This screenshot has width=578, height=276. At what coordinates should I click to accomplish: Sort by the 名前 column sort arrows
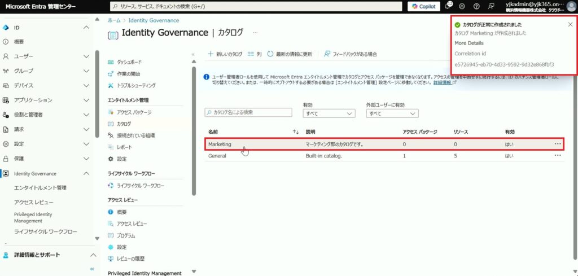[x=295, y=132]
